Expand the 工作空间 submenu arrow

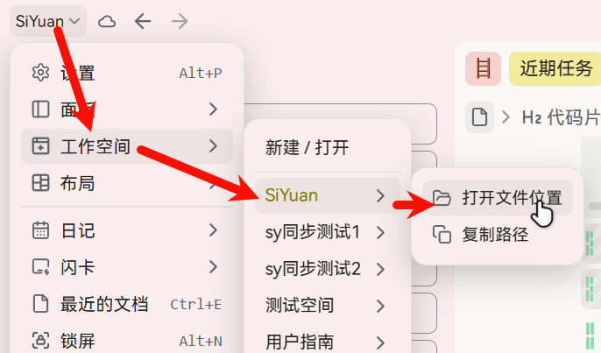(x=214, y=146)
